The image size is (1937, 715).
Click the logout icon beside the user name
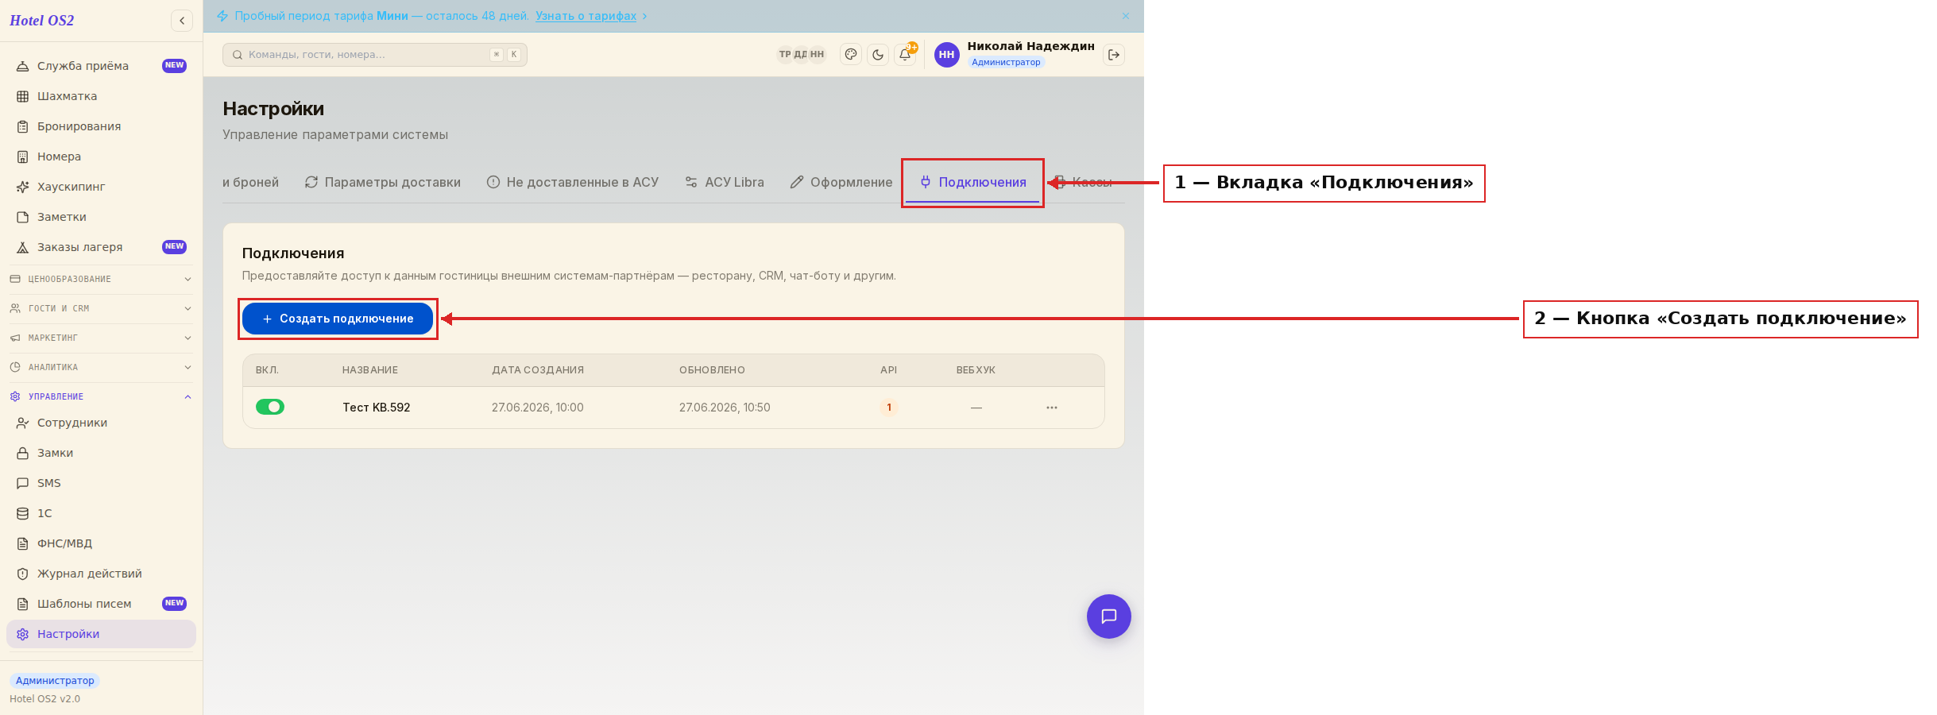[x=1114, y=55]
